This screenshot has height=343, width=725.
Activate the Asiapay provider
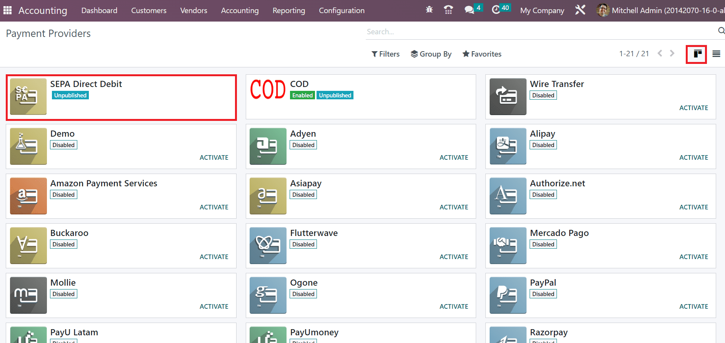(454, 207)
